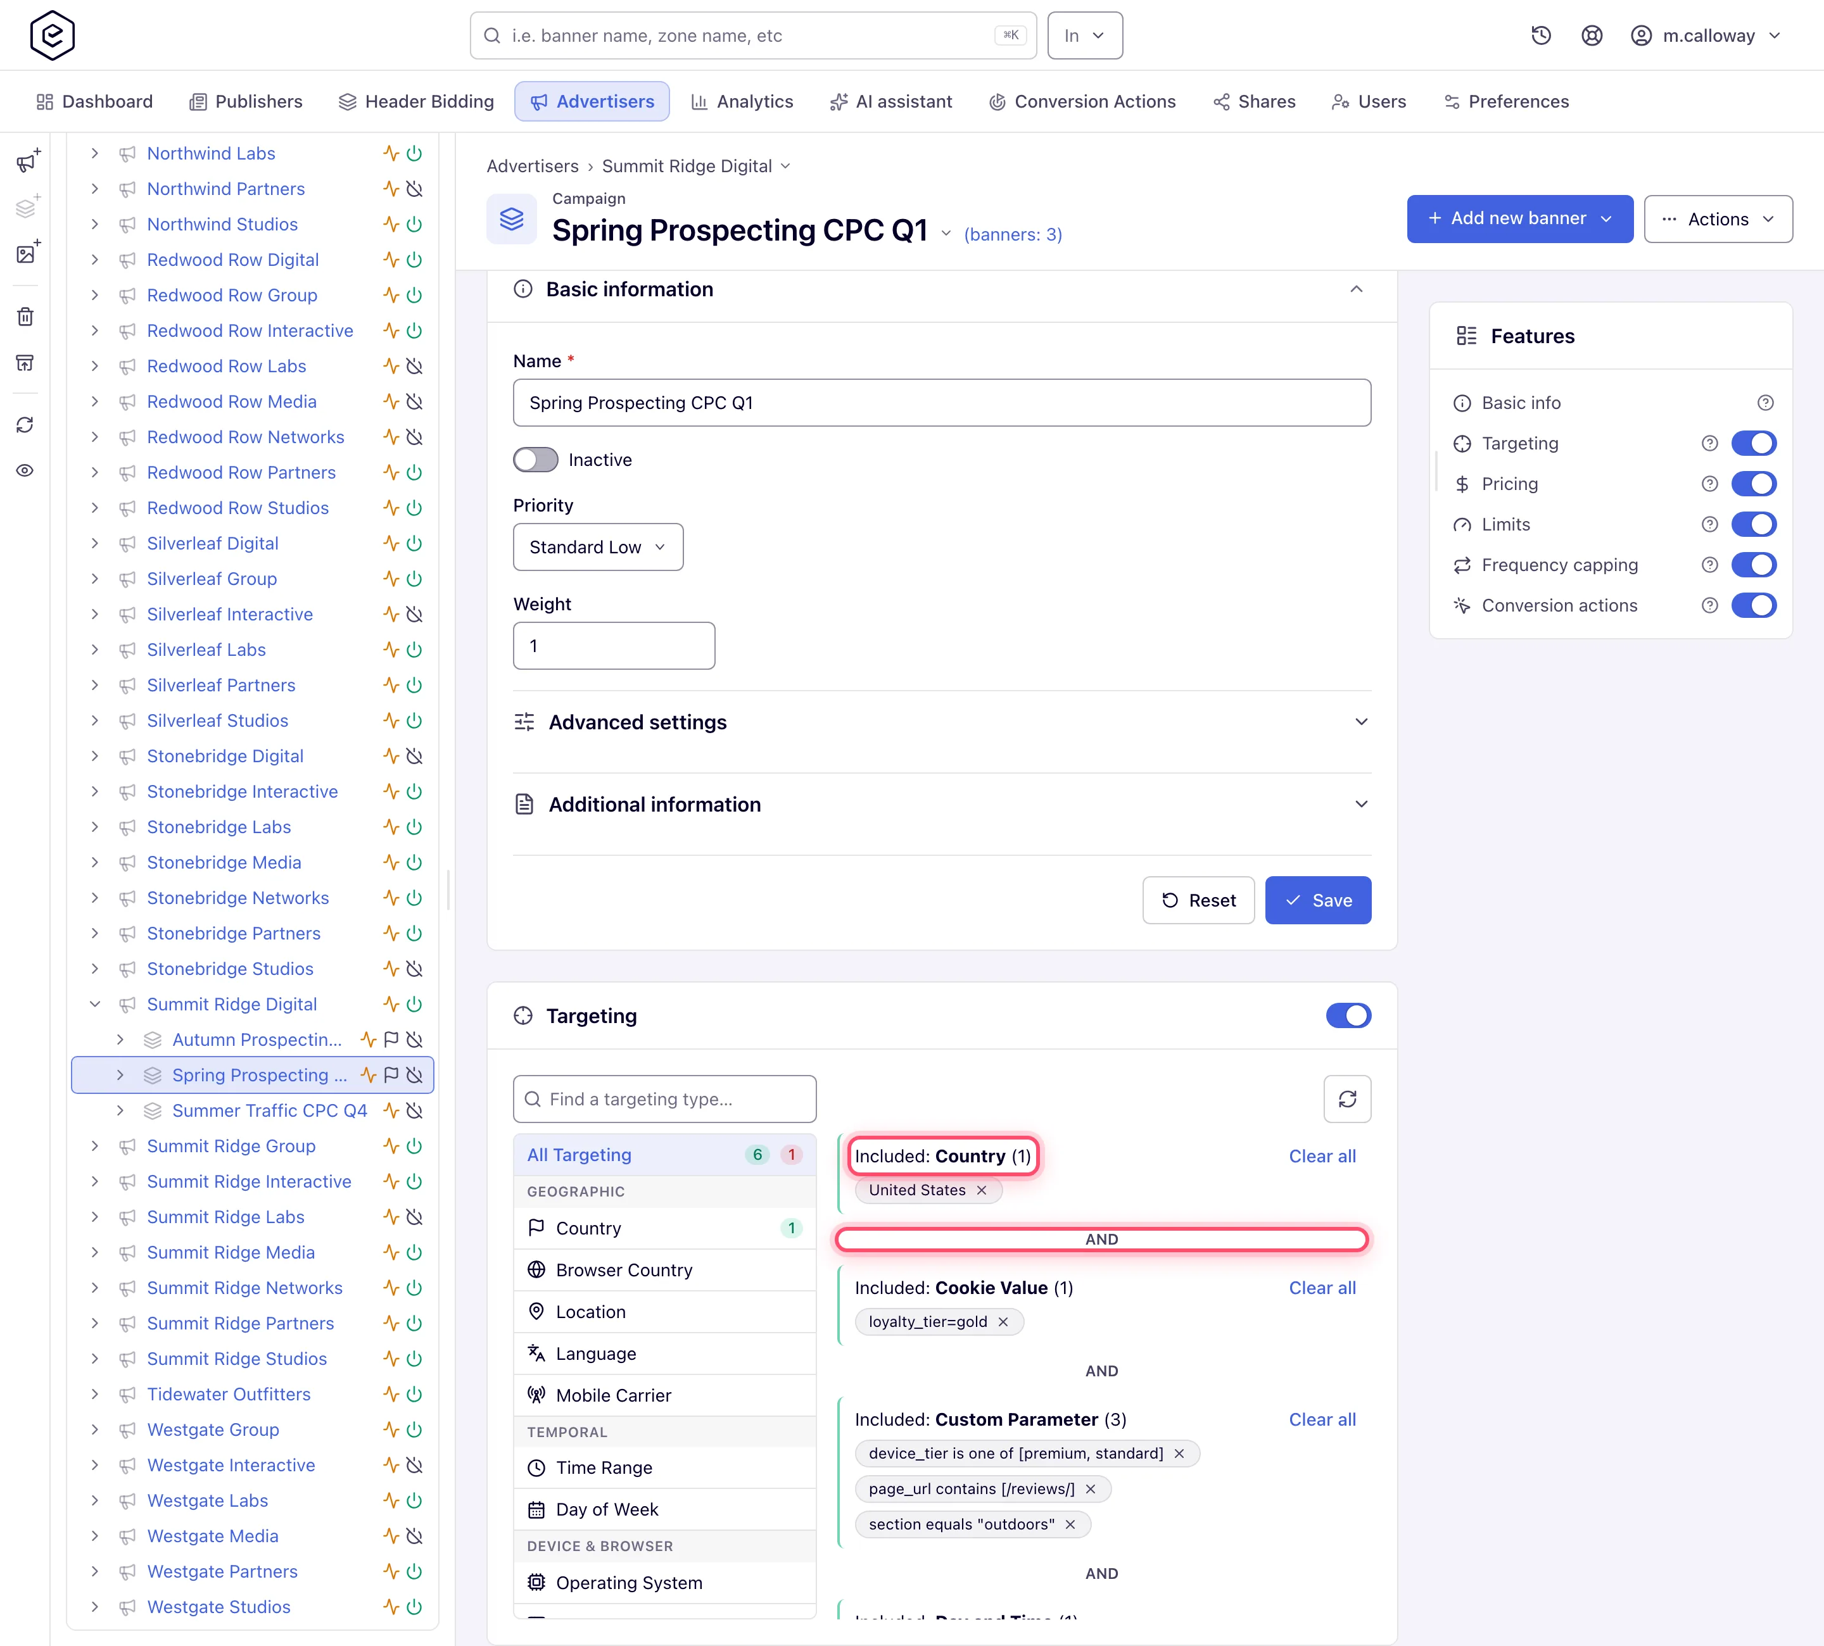Click Add new banner button
Screen dimensions: 1824x1646
1520,219
